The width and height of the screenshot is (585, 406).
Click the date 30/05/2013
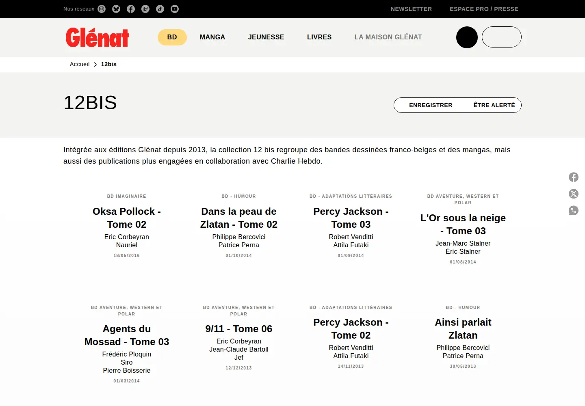pyautogui.click(x=463, y=366)
